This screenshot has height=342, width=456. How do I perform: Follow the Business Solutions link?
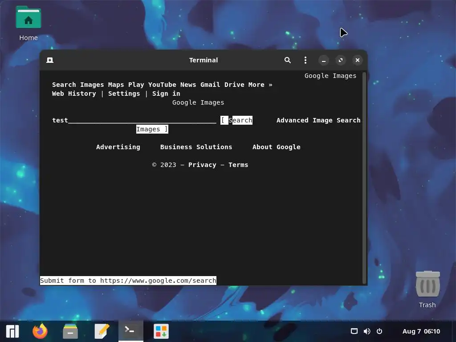(196, 147)
